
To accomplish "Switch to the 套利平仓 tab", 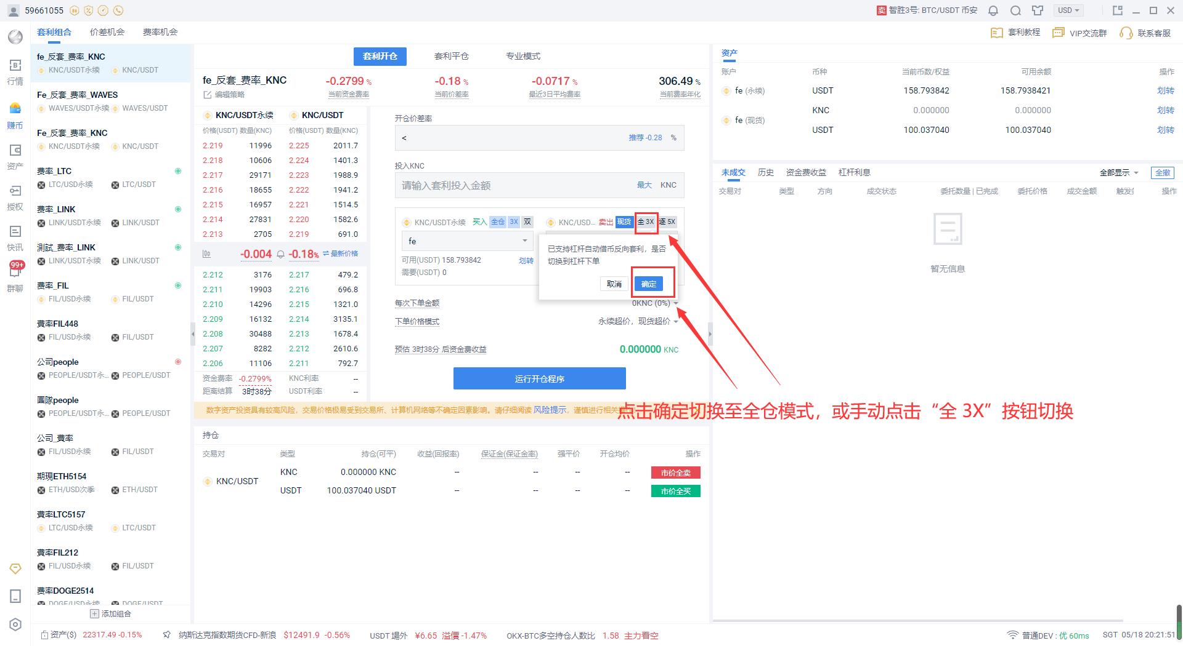I will click(452, 57).
